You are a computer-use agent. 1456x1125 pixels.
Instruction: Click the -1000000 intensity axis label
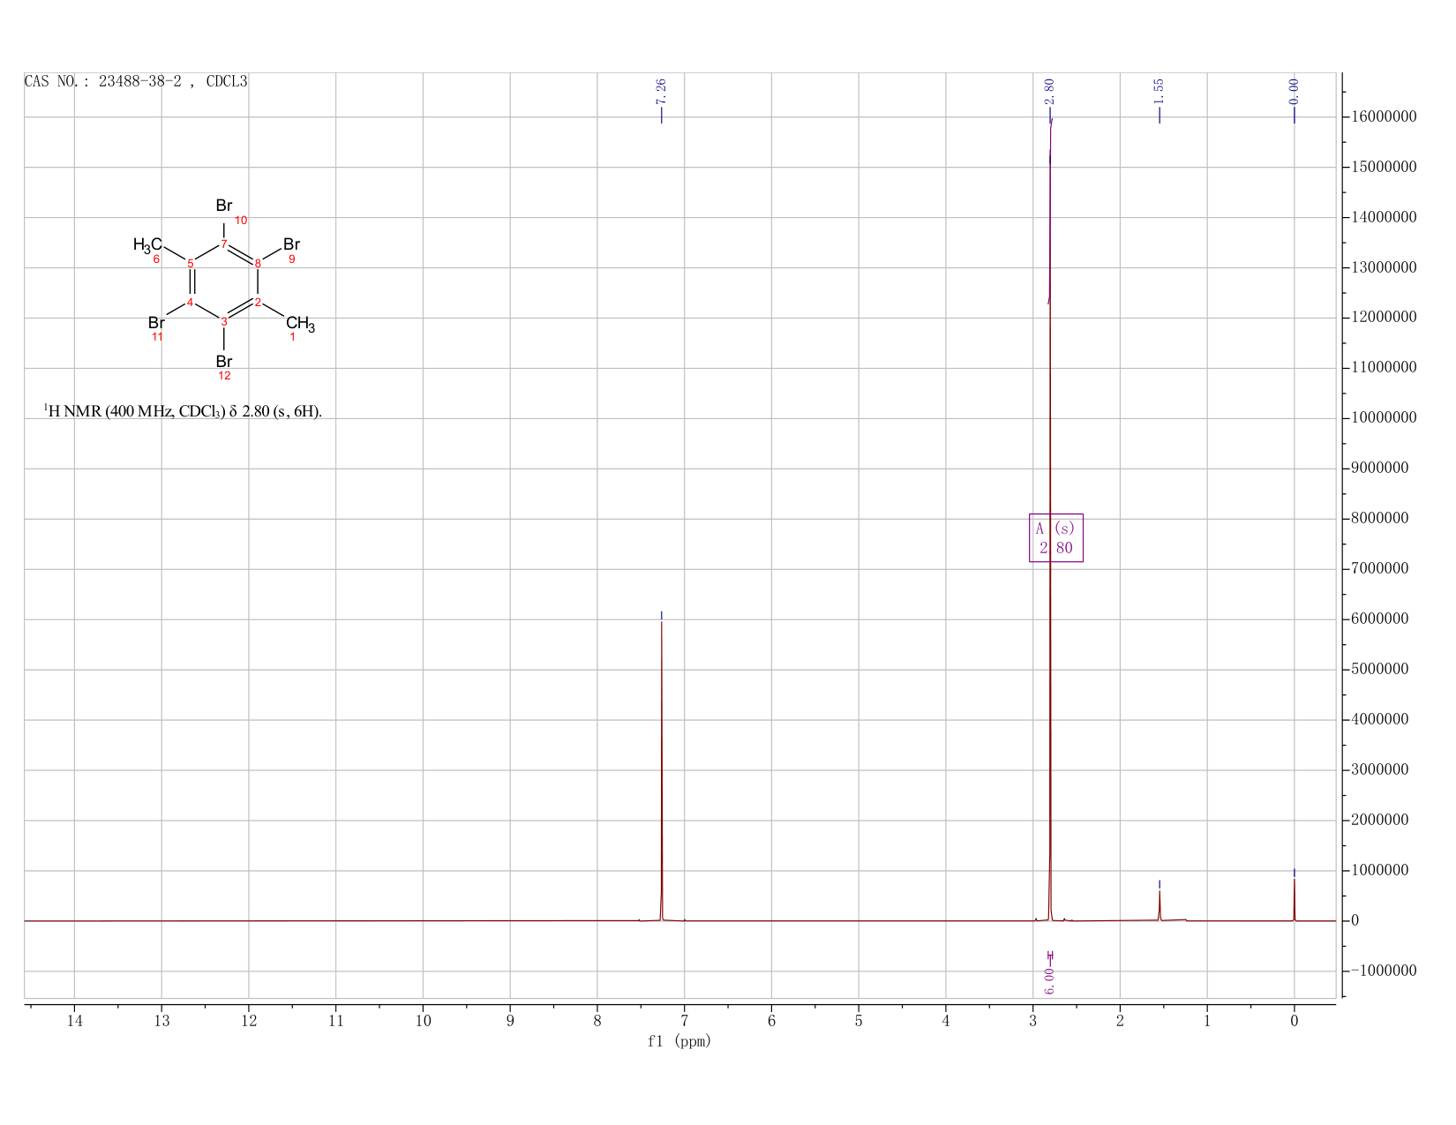point(1383,971)
